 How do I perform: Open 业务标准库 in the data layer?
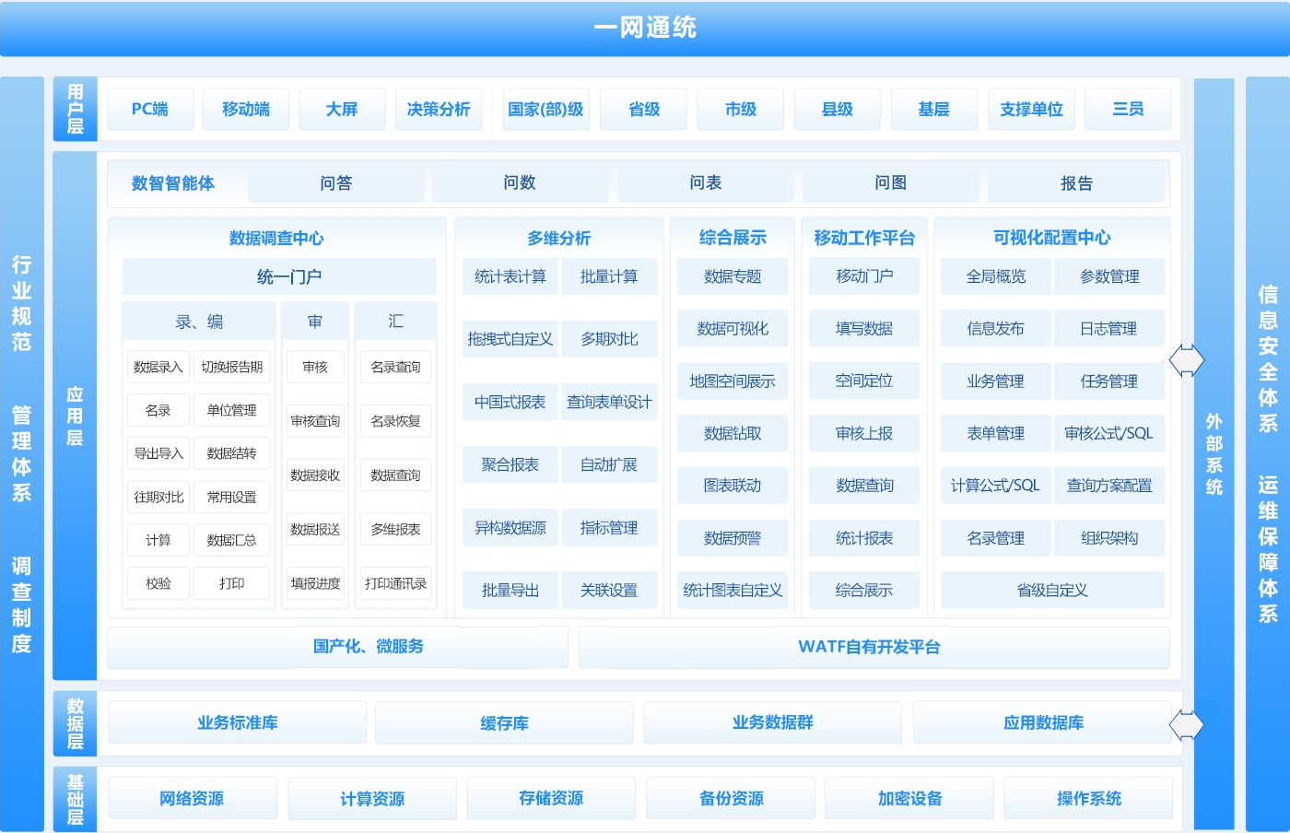pos(238,723)
